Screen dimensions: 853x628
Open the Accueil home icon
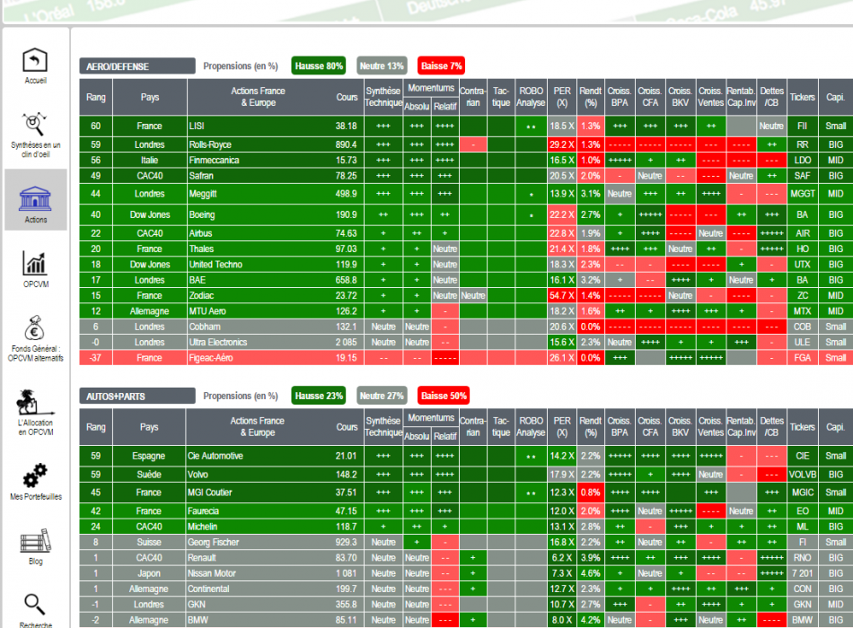[35, 60]
